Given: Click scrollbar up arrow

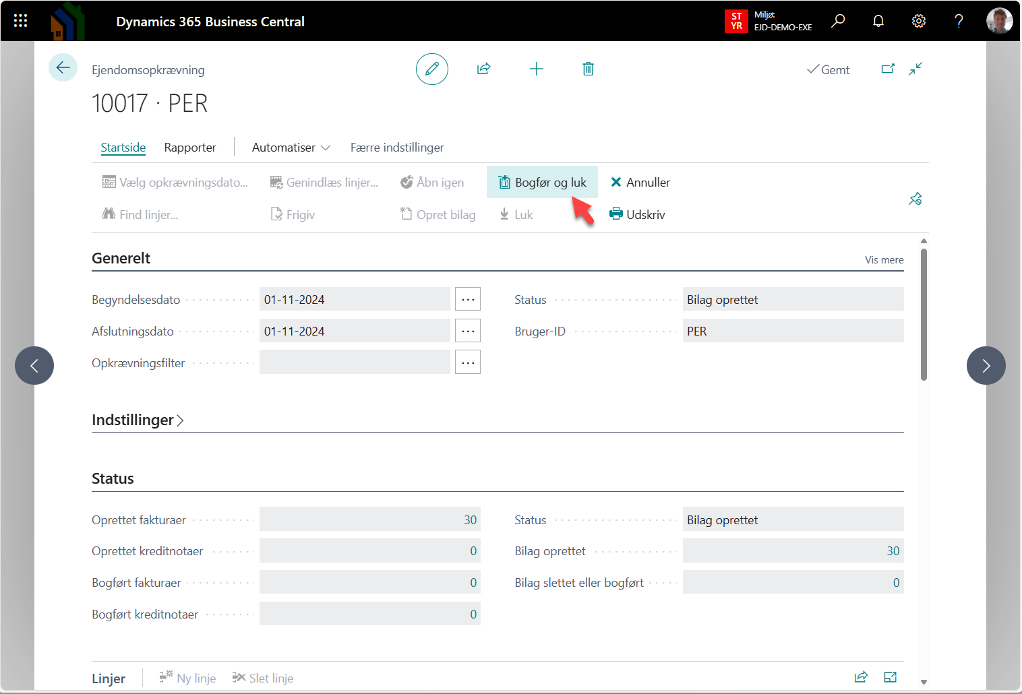Looking at the screenshot, I should 924,241.
